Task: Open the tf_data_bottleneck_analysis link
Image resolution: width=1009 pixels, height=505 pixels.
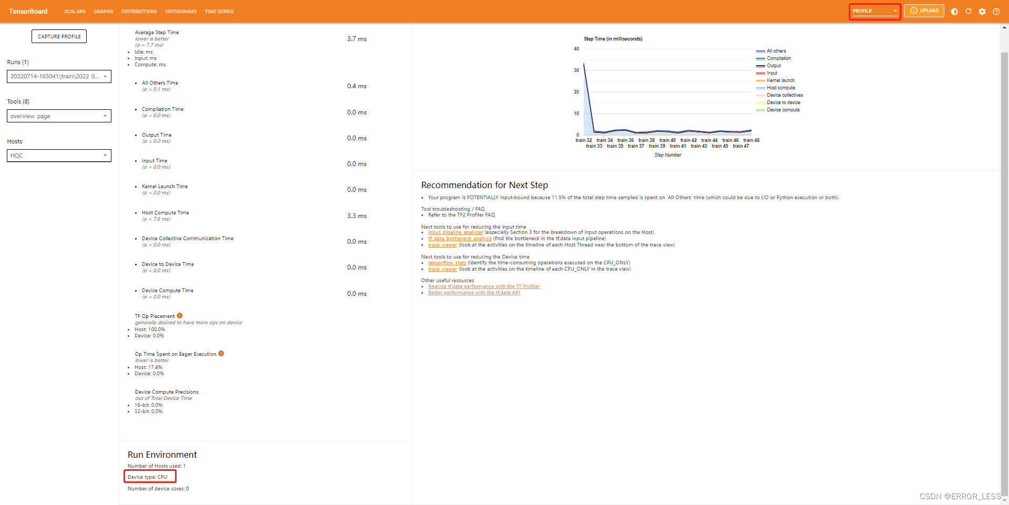Action: click(x=460, y=239)
